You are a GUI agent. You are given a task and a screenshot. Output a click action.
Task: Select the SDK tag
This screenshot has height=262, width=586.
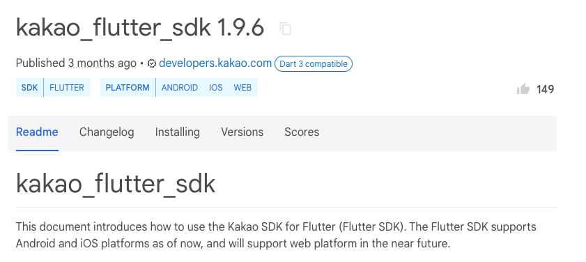[x=29, y=88]
